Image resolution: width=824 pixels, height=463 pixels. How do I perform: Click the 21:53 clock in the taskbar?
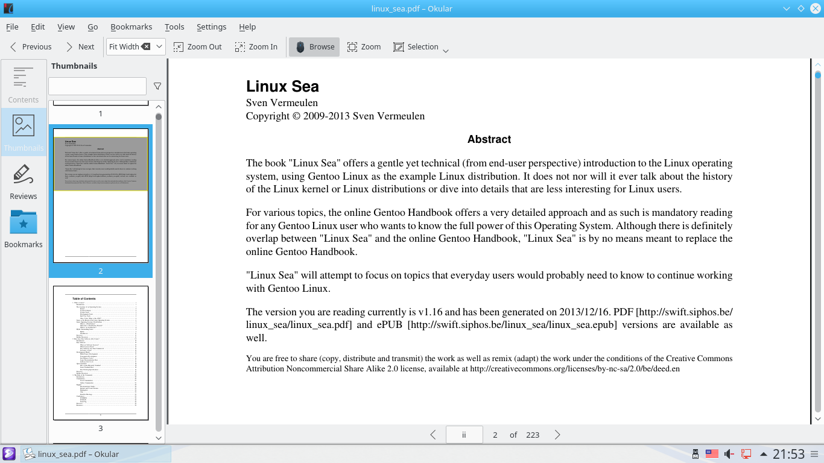[789, 454]
